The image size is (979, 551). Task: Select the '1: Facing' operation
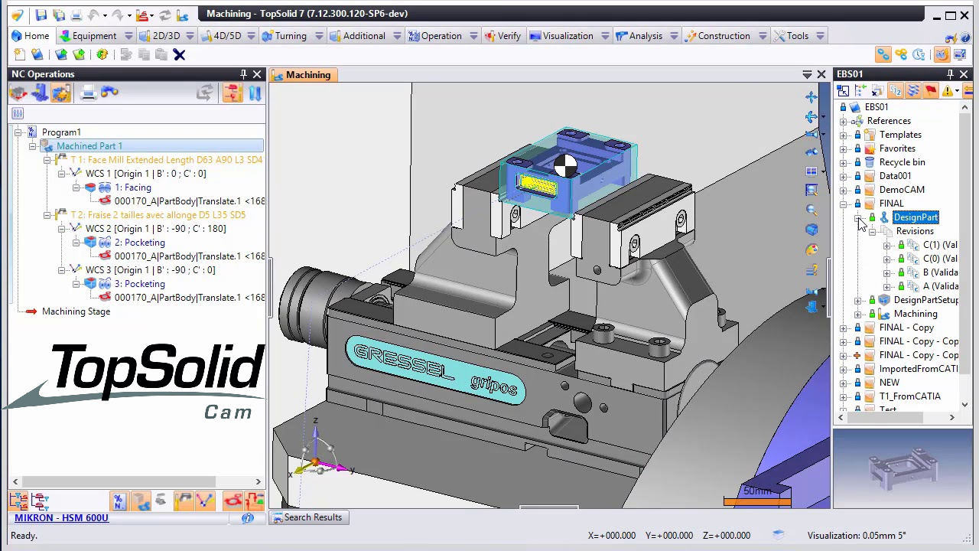point(133,187)
